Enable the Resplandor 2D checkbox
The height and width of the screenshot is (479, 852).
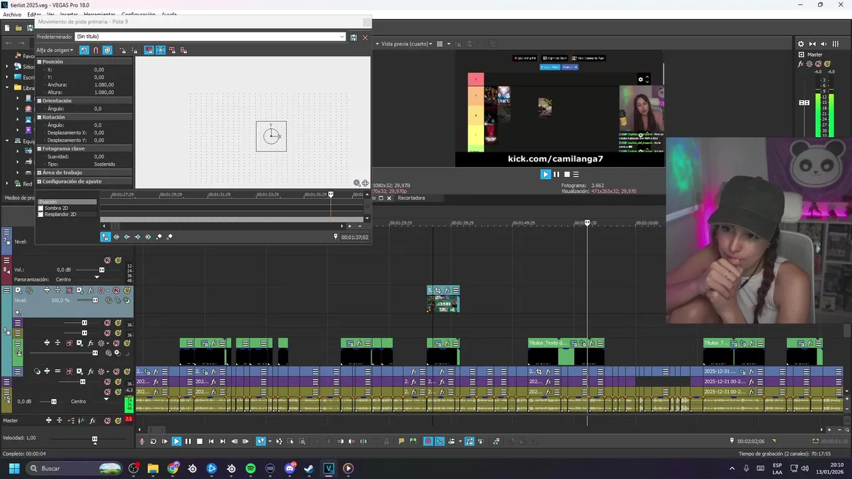(41, 214)
